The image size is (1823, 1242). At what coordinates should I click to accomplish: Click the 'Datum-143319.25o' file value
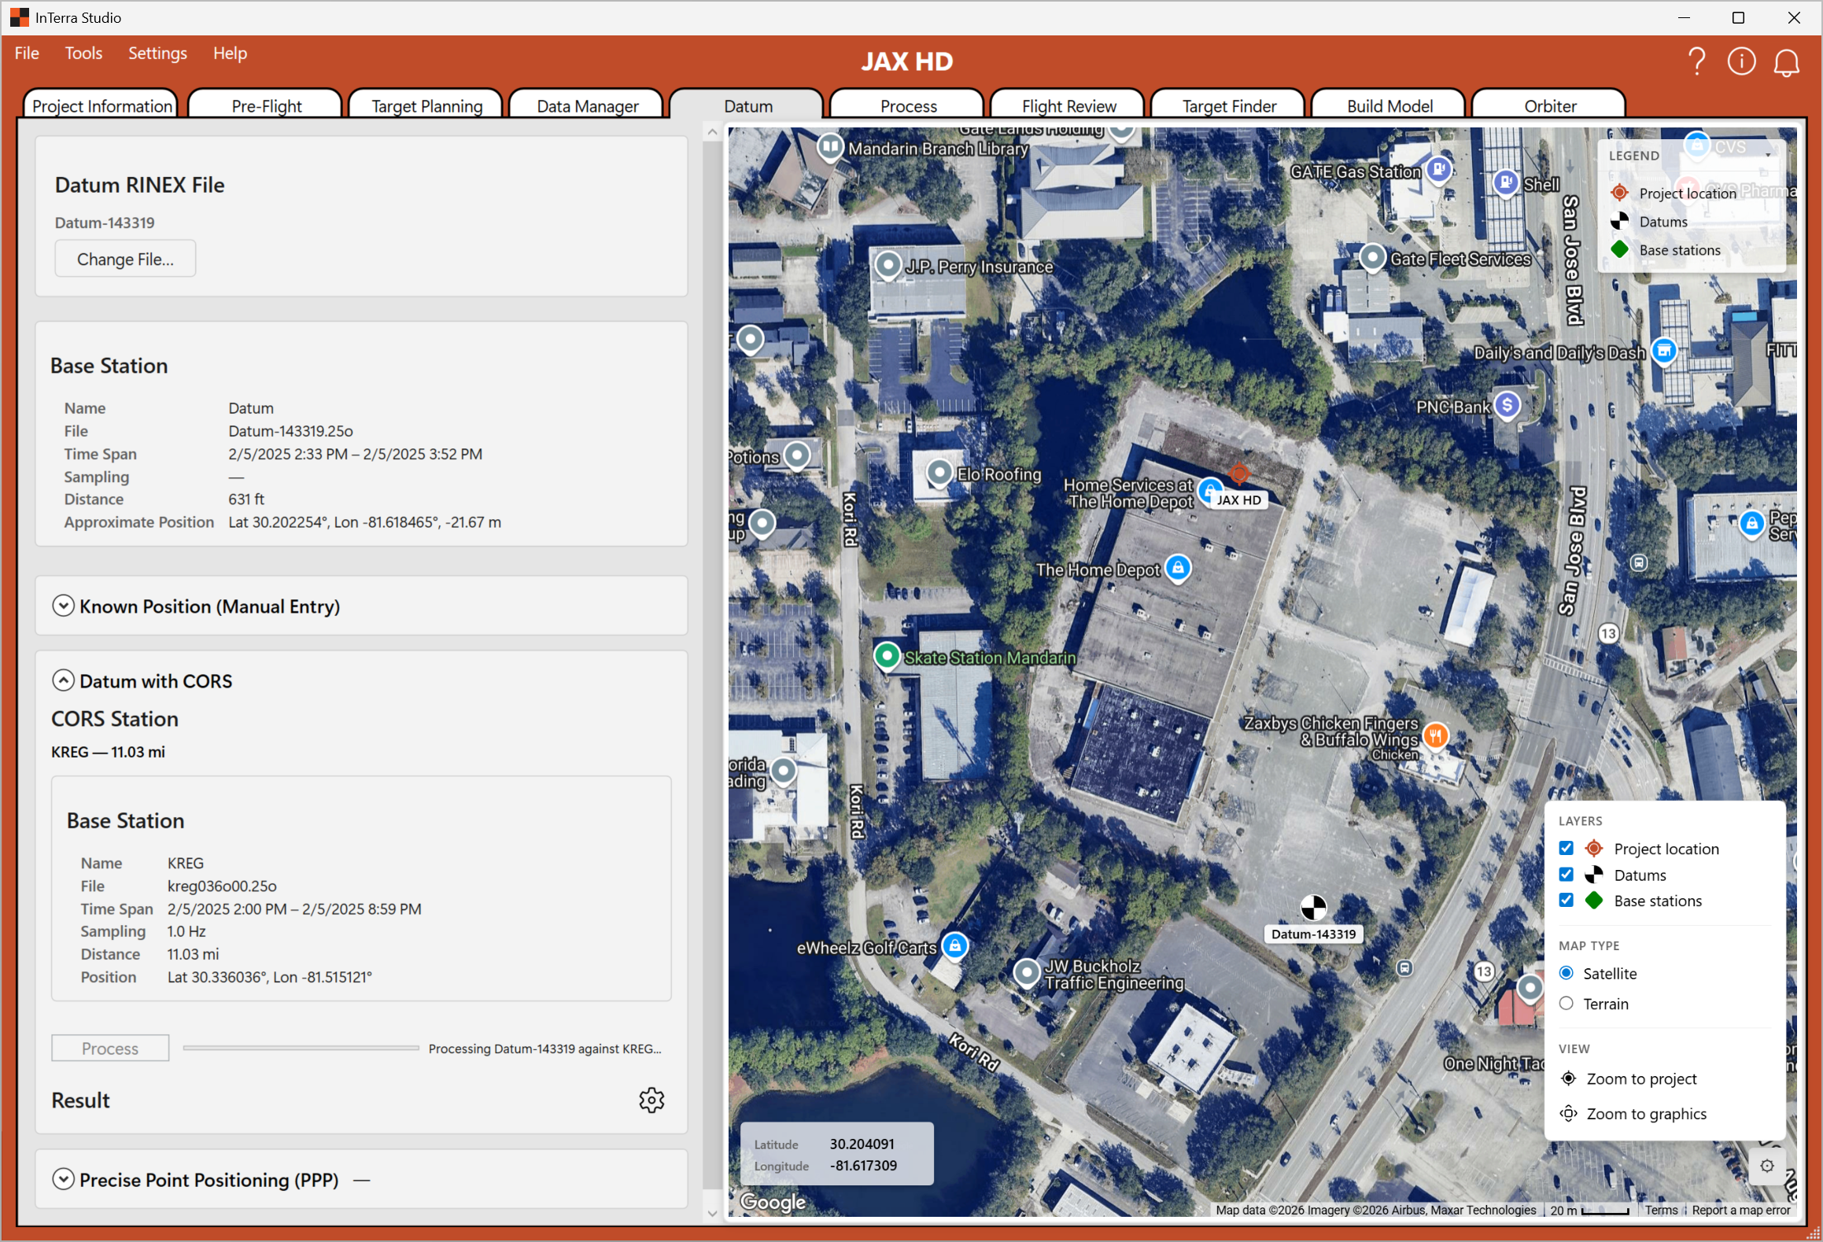[290, 430]
